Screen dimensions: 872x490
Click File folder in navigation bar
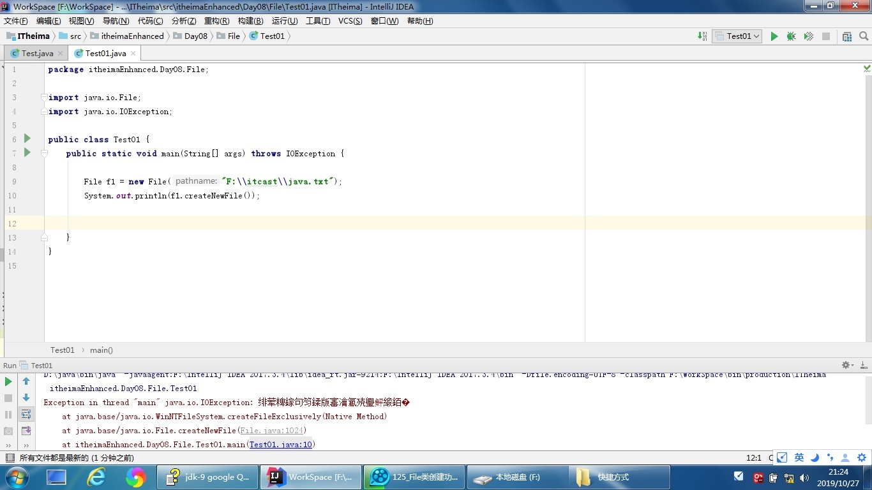click(229, 36)
